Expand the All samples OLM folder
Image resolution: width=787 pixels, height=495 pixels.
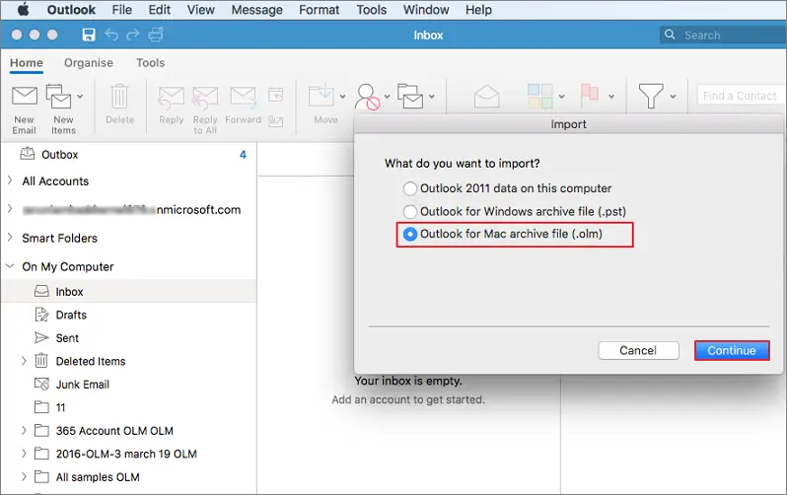[24, 476]
